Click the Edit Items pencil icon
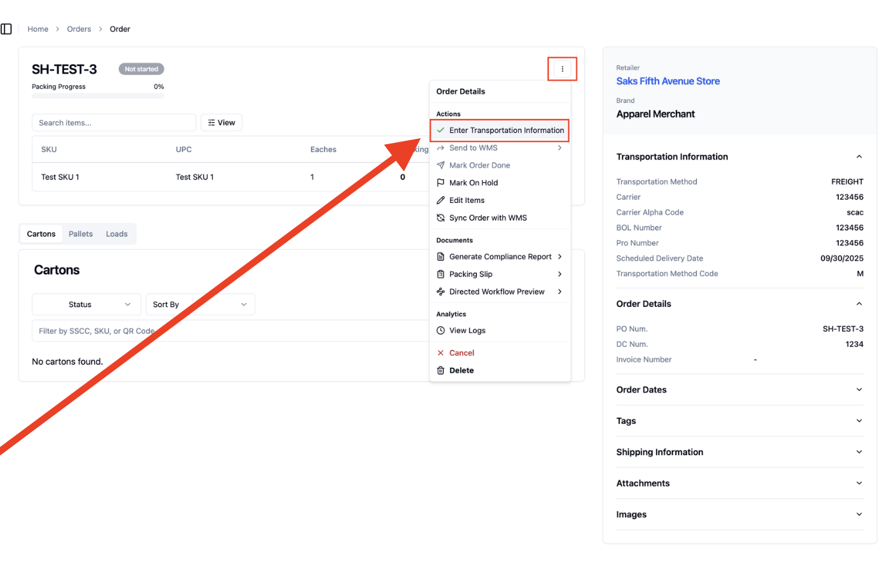895x566 pixels. pyautogui.click(x=440, y=200)
